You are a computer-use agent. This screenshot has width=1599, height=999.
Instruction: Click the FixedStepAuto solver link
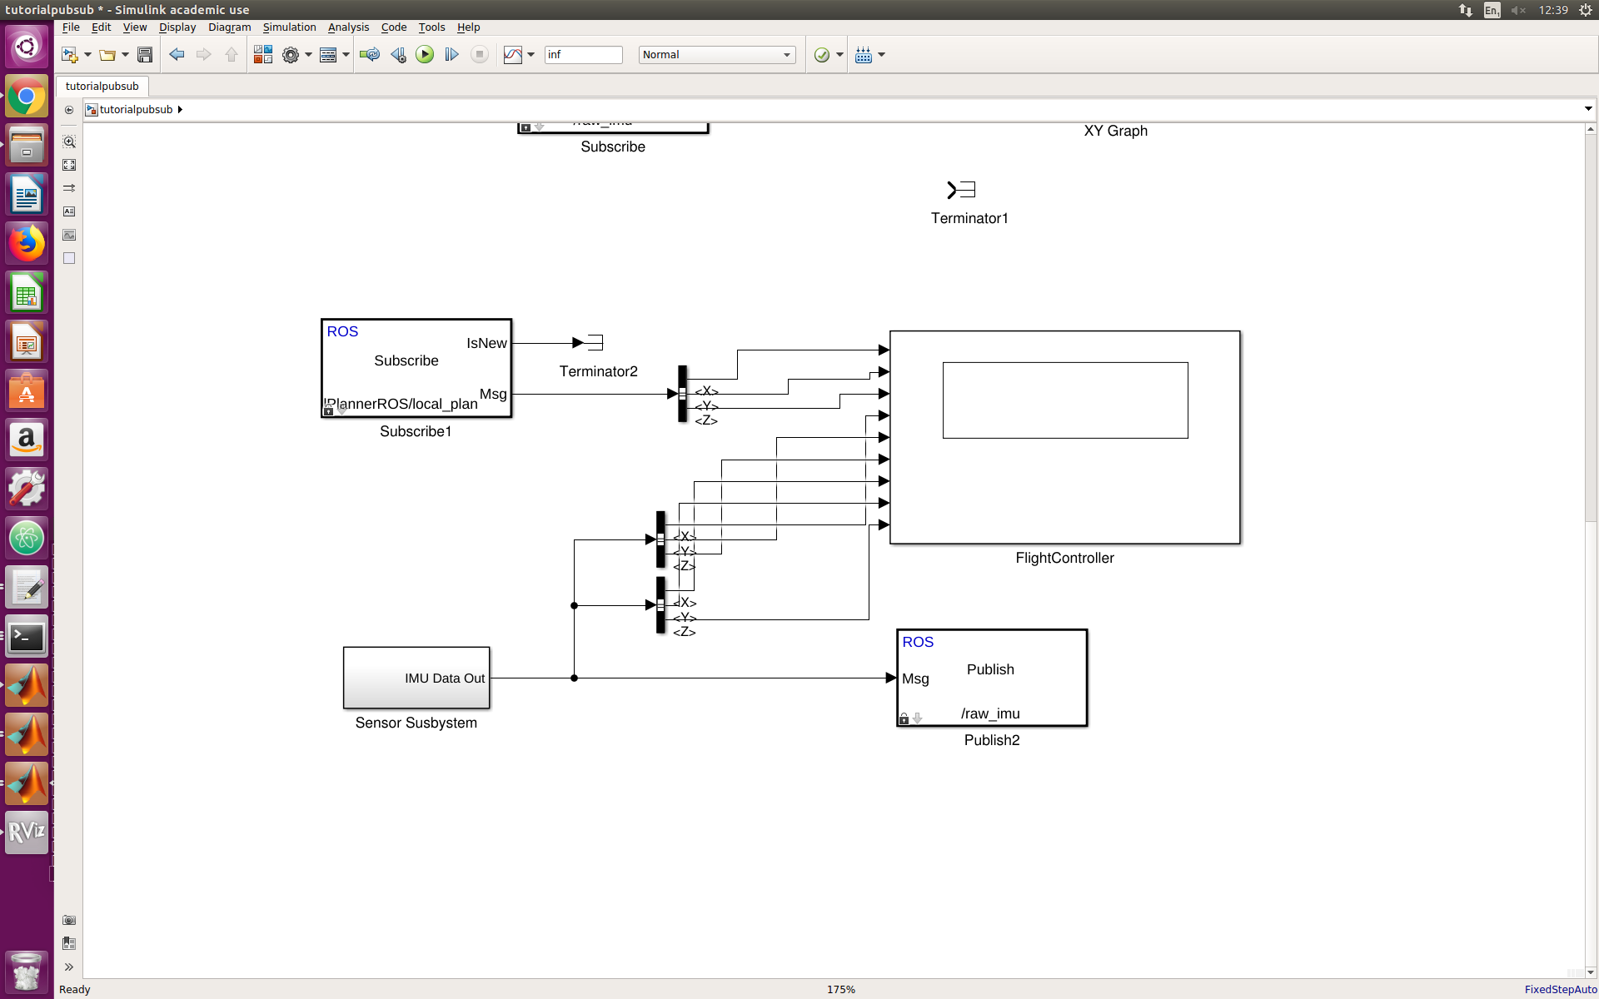1561,989
